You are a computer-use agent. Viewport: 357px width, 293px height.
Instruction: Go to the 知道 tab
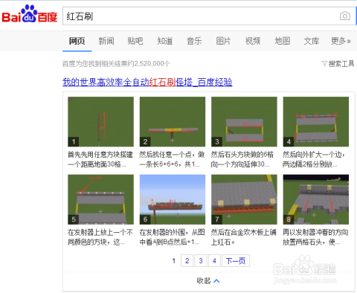coord(165,41)
